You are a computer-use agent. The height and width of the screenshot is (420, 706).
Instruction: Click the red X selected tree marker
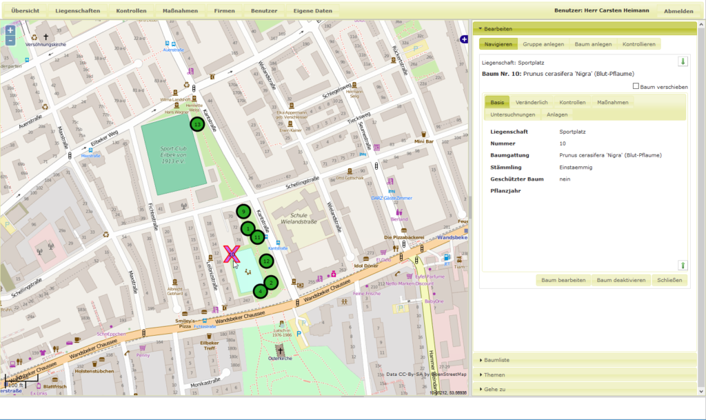point(232,254)
